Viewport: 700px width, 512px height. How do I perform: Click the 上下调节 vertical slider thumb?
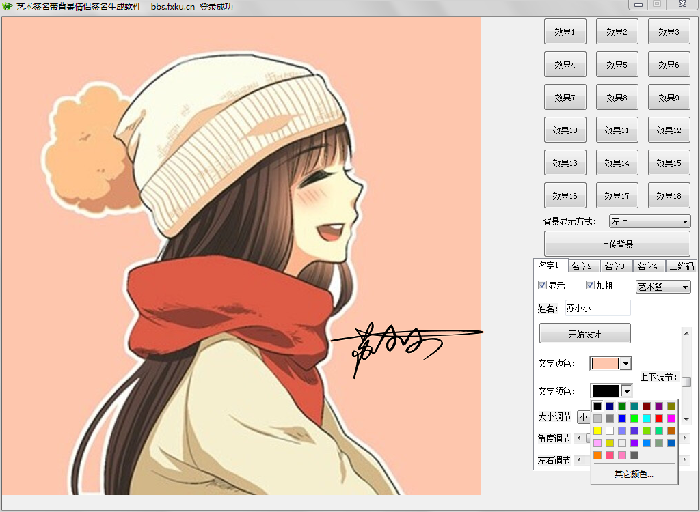686,382
